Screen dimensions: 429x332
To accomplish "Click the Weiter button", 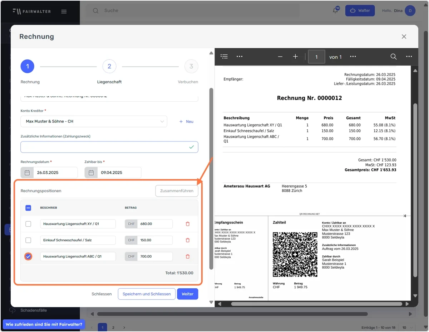I will (x=188, y=294).
